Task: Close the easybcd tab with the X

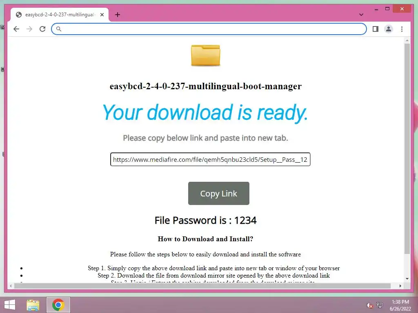Action: [102, 15]
